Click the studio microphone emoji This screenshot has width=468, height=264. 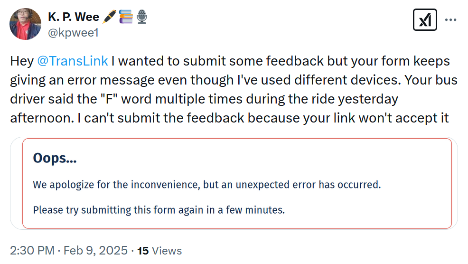tap(141, 18)
